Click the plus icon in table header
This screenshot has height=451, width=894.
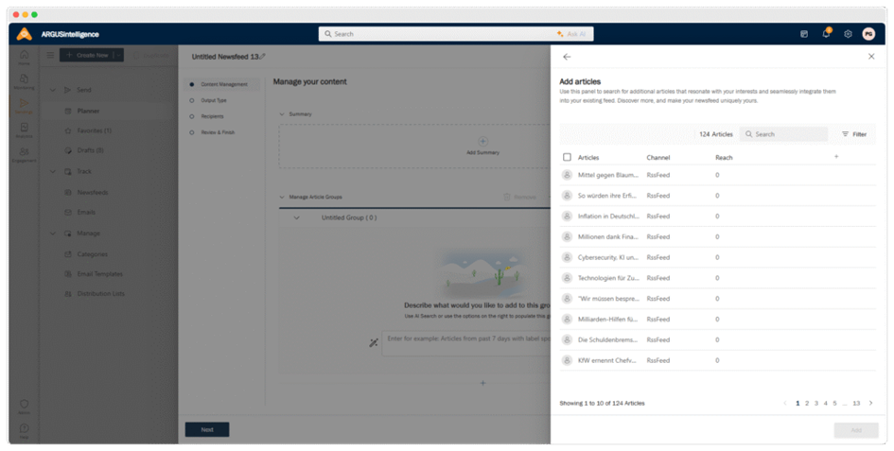click(836, 157)
